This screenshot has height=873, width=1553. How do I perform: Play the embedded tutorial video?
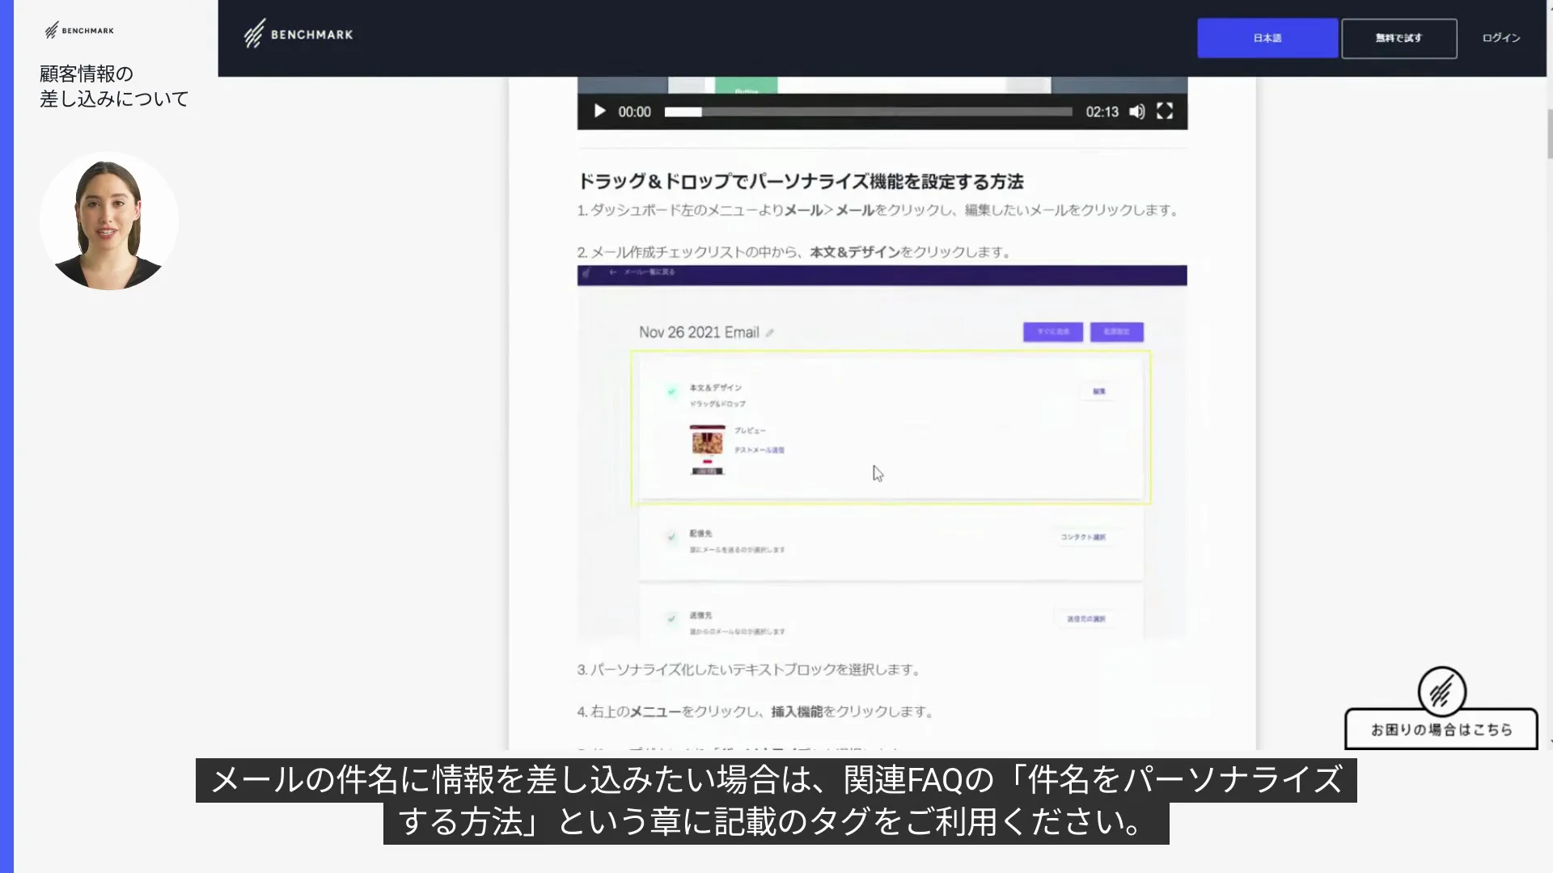pyautogui.click(x=599, y=111)
